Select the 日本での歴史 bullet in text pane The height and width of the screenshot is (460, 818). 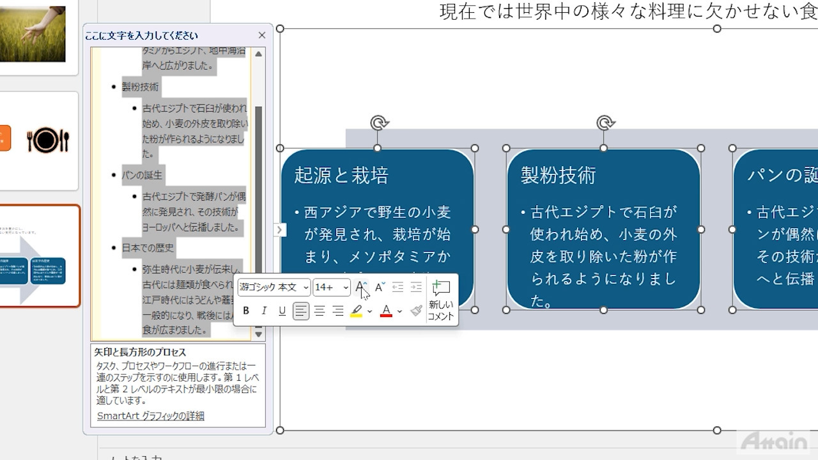tap(148, 247)
